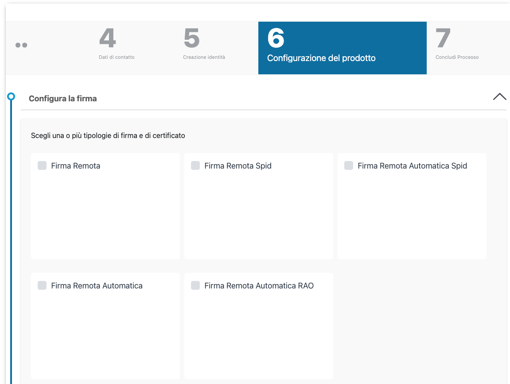Click the Firma Remota Automatica RAO label text
This screenshot has height=384, width=510.
coord(259,286)
